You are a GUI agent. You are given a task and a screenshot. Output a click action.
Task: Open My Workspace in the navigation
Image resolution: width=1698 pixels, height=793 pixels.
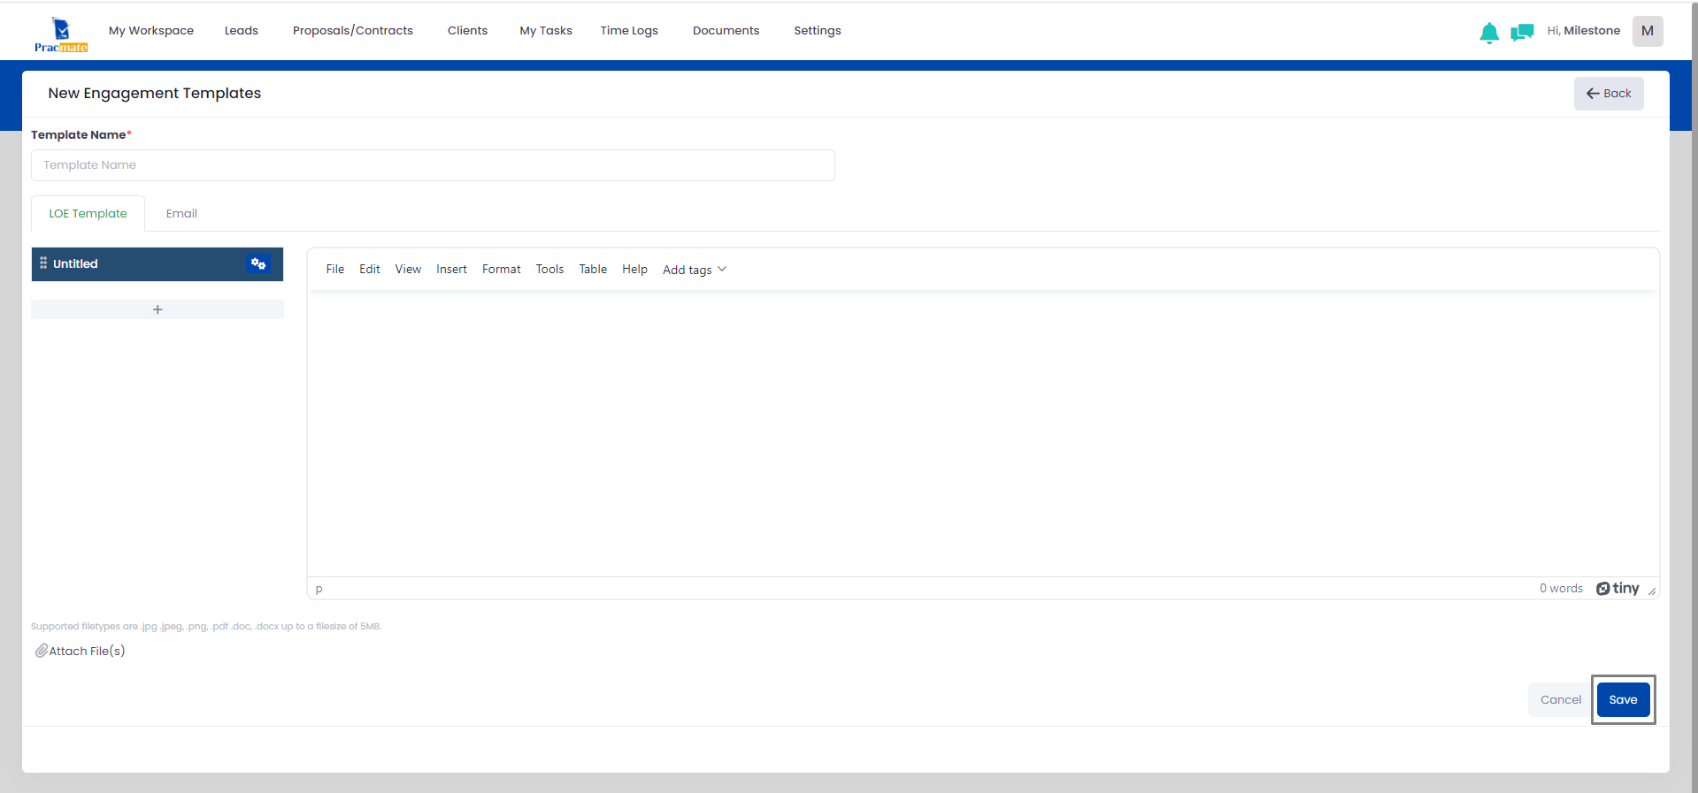pyautogui.click(x=151, y=30)
